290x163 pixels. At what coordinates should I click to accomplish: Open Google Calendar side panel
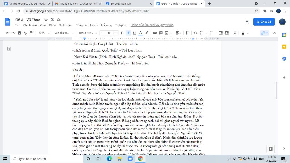pyautogui.click(x=284, y=35)
